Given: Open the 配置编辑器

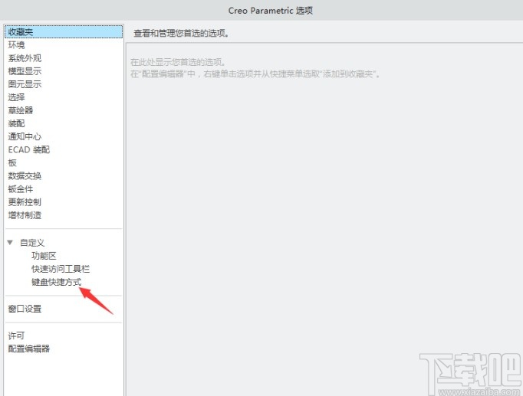Looking at the screenshot, I should click(x=28, y=349).
